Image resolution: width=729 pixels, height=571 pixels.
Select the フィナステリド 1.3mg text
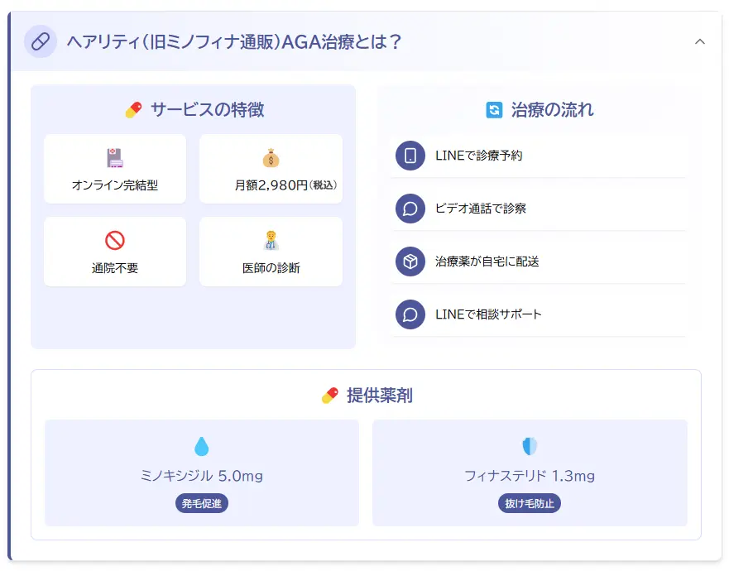530,476
